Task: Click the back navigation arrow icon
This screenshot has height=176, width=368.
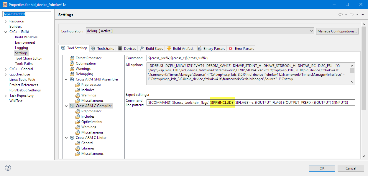Action: pyautogui.click(x=341, y=14)
